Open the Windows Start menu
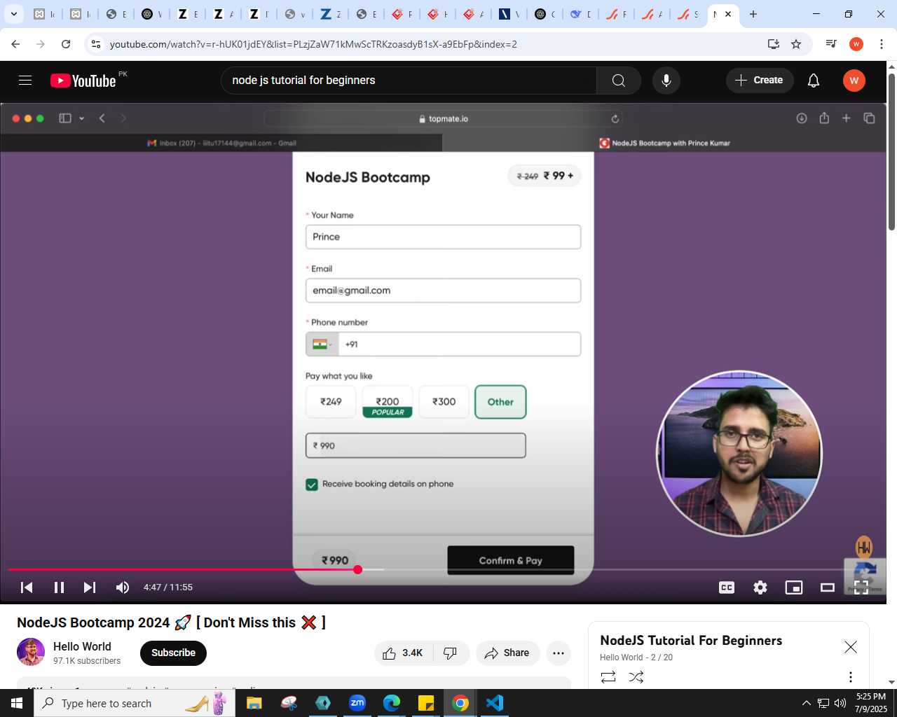This screenshot has height=717, width=897. coord(17,703)
